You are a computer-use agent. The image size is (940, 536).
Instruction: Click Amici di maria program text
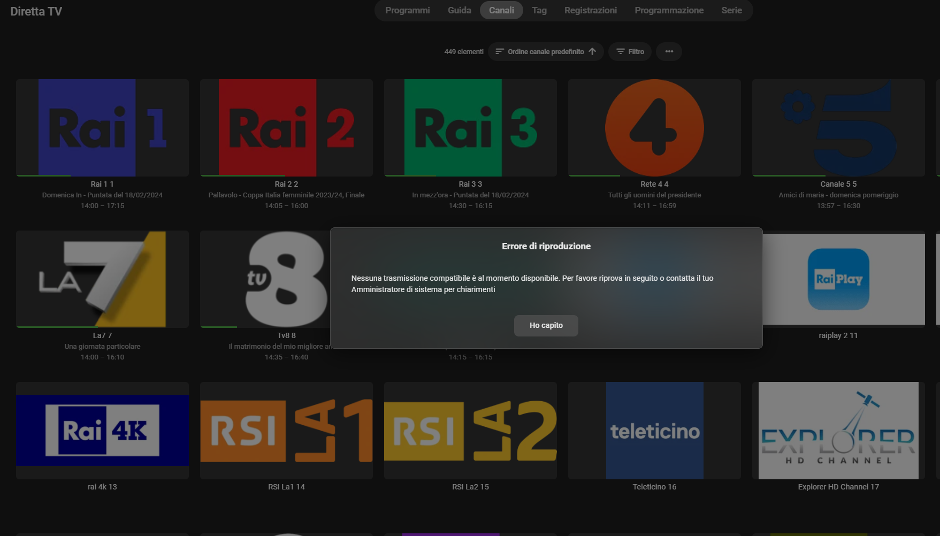point(838,195)
